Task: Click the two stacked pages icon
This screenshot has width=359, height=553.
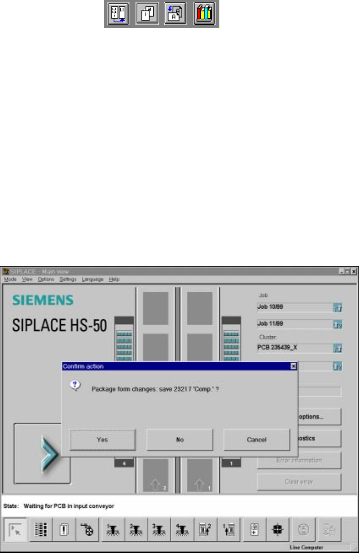Action: click(x=147, y=15)
